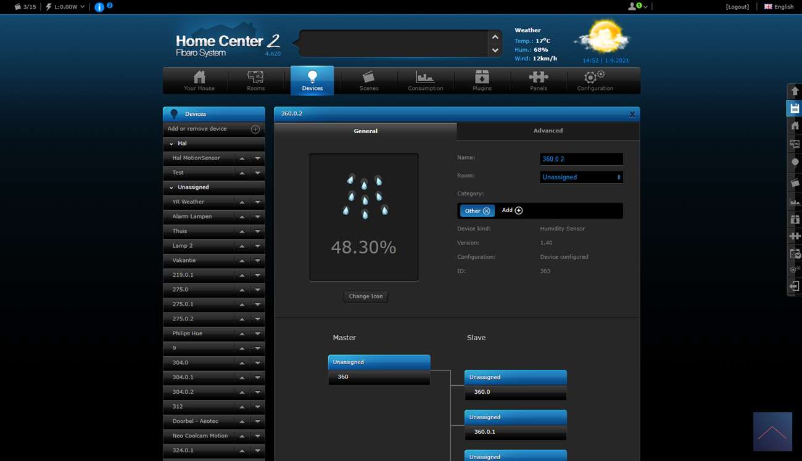The image size is (802, 461).
Task: Click the Logout link
Action: coord(737,7)
